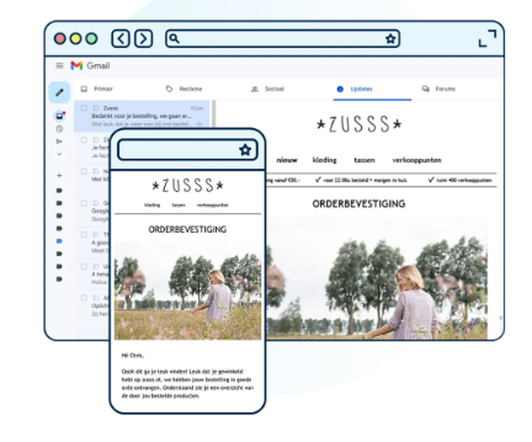The image size is (532, 442).
Task: Open the Gmail hamburger main menu
Action: click(60, 65)
